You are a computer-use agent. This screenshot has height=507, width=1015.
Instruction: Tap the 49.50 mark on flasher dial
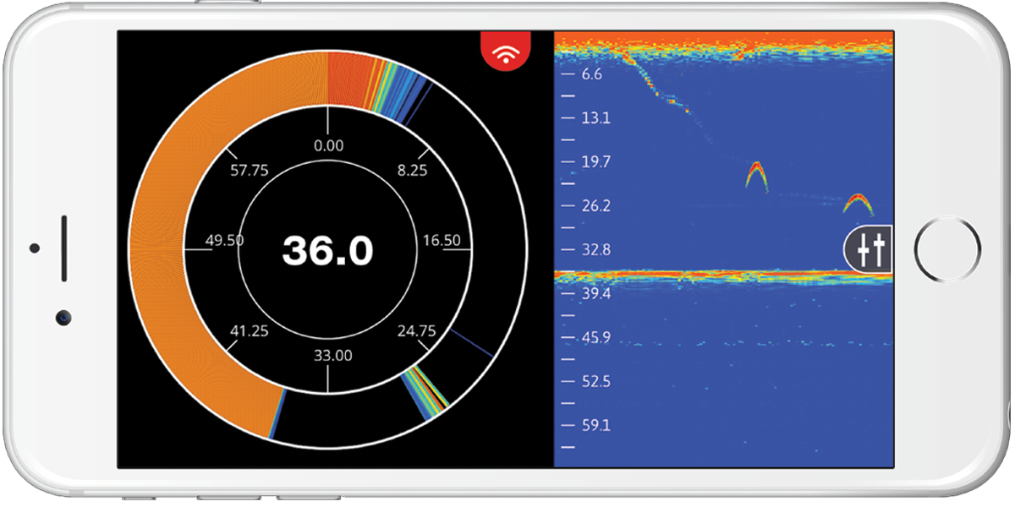coord(224,241)
